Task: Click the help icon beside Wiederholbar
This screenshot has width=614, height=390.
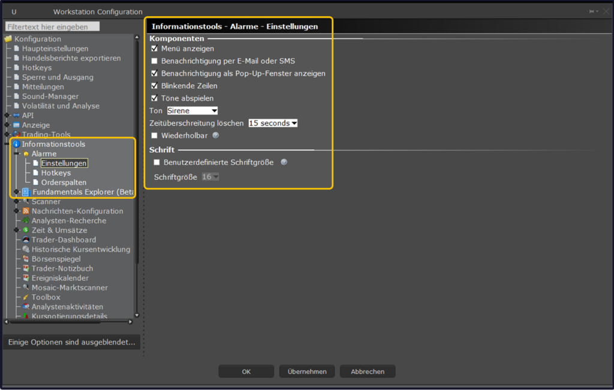Action: [x=216, y=135]
